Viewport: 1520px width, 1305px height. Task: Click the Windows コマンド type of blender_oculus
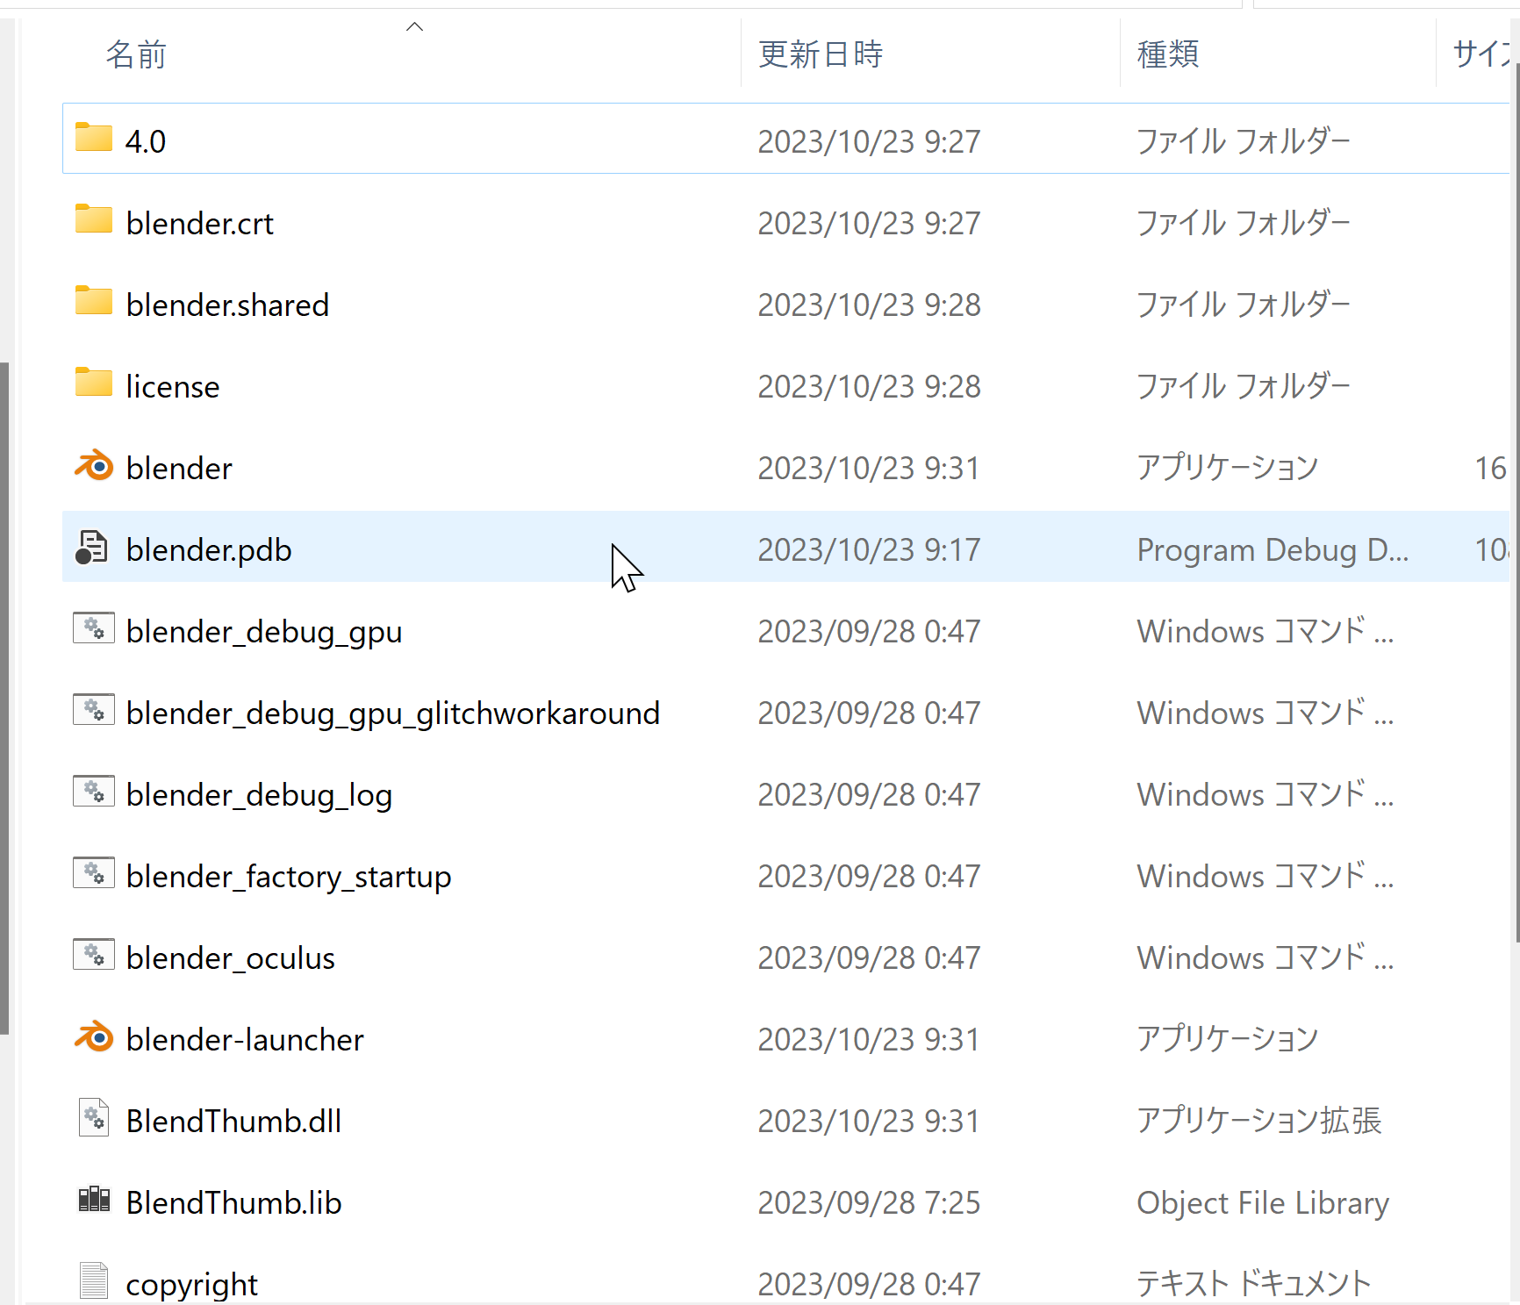tap(1265, 957)
